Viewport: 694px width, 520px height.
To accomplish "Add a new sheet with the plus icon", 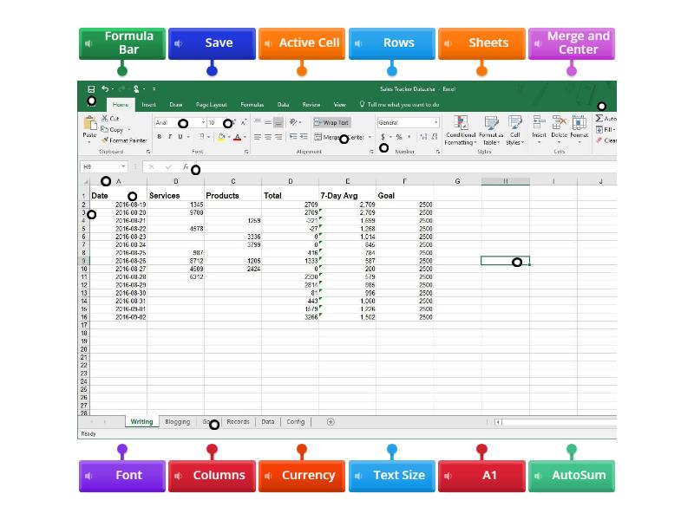I will [331, 422].
